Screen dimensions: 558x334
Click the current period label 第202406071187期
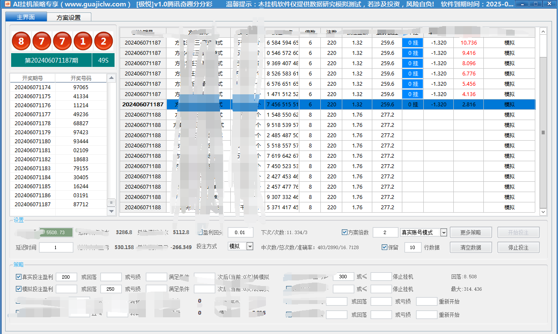[51, 60]
